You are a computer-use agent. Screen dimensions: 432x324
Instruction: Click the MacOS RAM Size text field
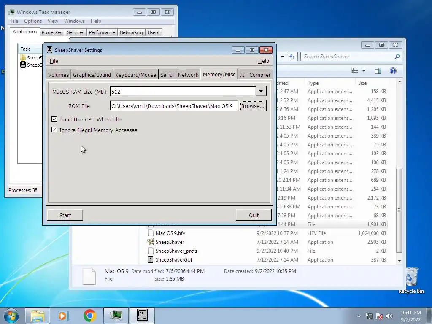tap(183, 92)
